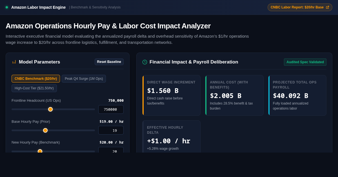Select CNBC Benchmark ($20/hr) preset
338x177 pixels.
pos(36,79)
